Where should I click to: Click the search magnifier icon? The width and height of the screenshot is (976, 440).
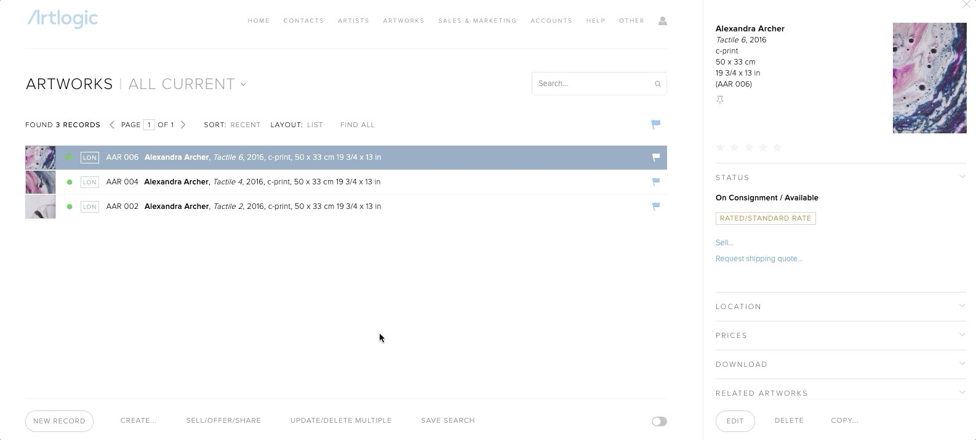click(657, 84)
